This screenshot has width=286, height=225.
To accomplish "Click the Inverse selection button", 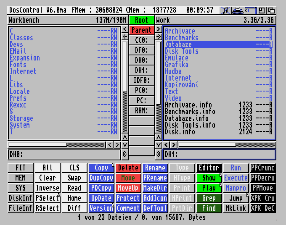I will point(48,188).
